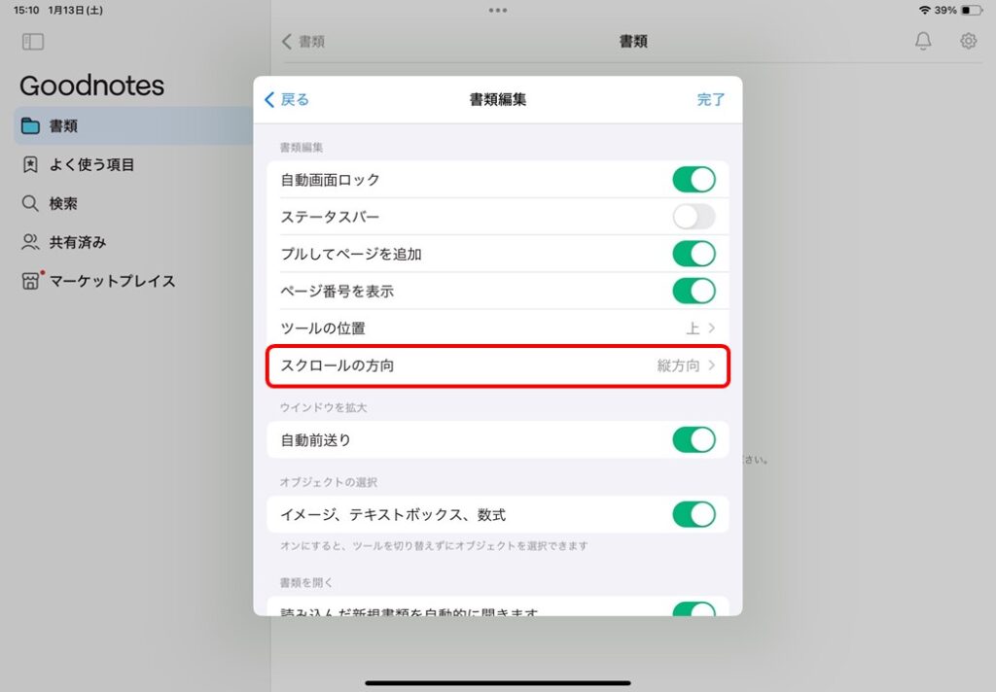996x692 pixels.
Task: Enable the ステータスバー switch
Action: [694, 217]
